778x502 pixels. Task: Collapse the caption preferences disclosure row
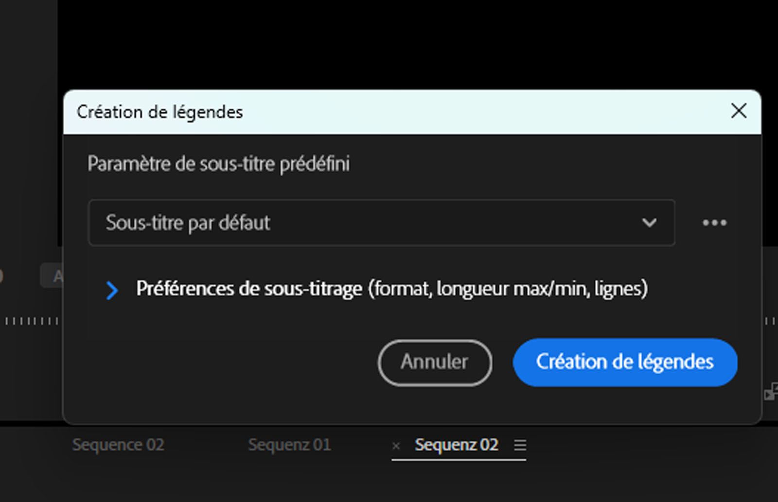tap(113, 291)
